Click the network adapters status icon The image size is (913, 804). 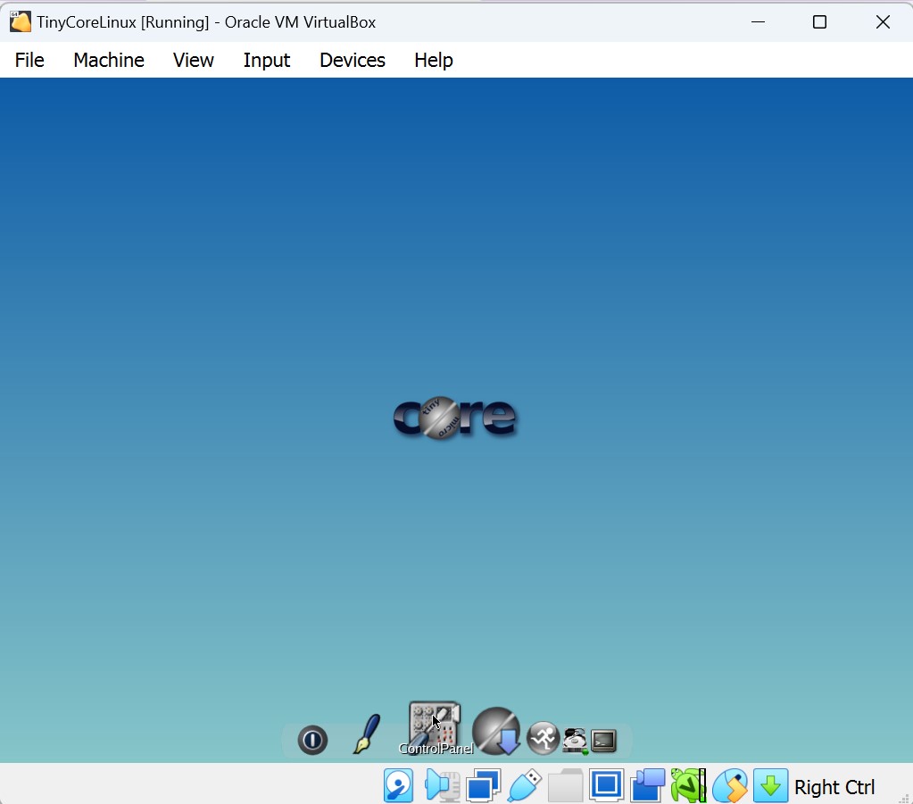tap(483, 785)
